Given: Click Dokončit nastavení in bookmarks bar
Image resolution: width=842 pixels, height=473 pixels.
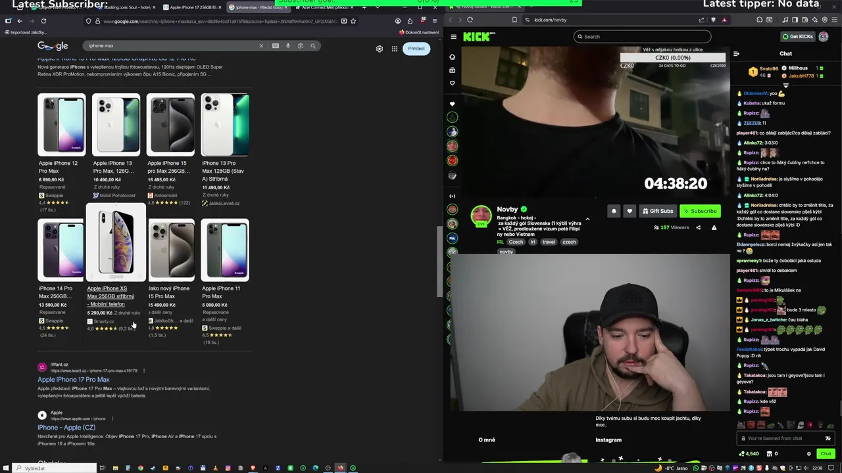Looking at the screenshot, I should coord(419,32).
